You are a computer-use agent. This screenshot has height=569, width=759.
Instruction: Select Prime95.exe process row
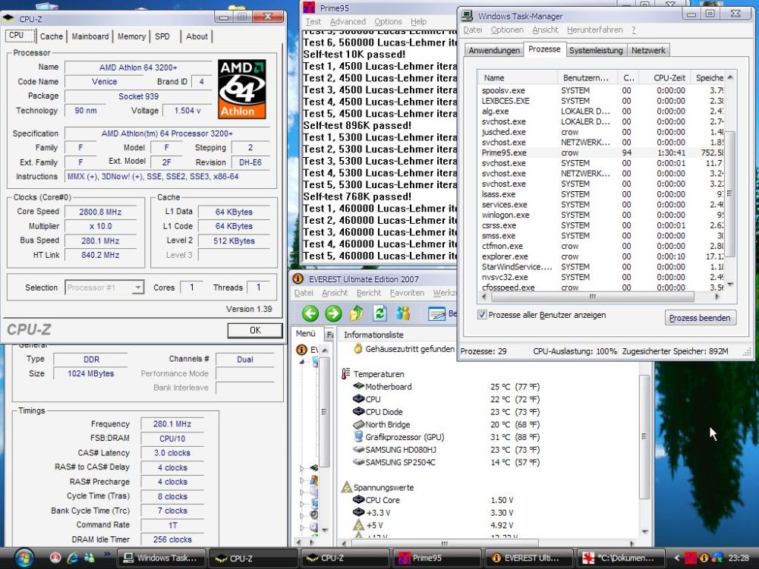(600, 152)
